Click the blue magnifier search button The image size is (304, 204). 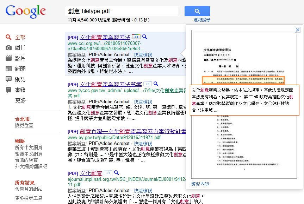coord(197,11)
